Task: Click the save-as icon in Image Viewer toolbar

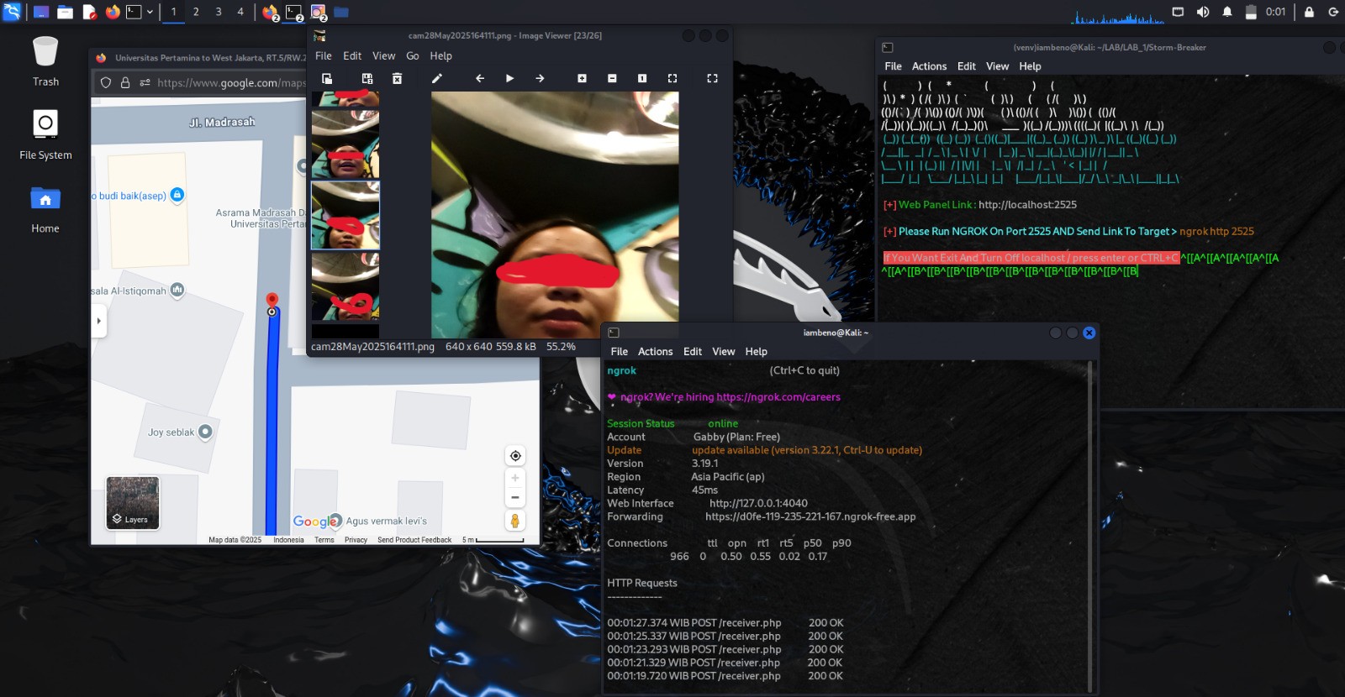Action: [367, 78]
